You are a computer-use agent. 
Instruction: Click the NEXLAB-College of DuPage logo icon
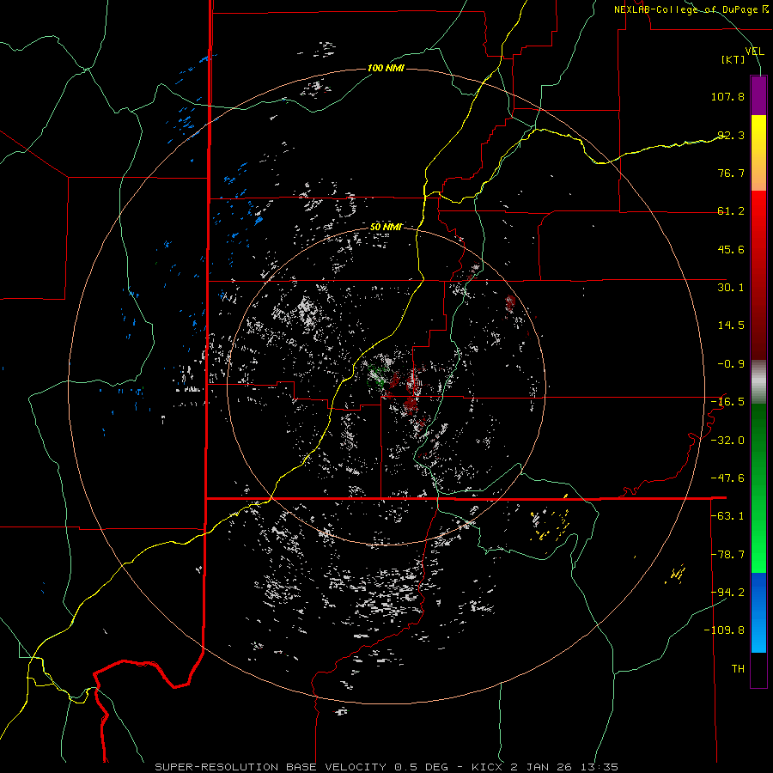766,9
